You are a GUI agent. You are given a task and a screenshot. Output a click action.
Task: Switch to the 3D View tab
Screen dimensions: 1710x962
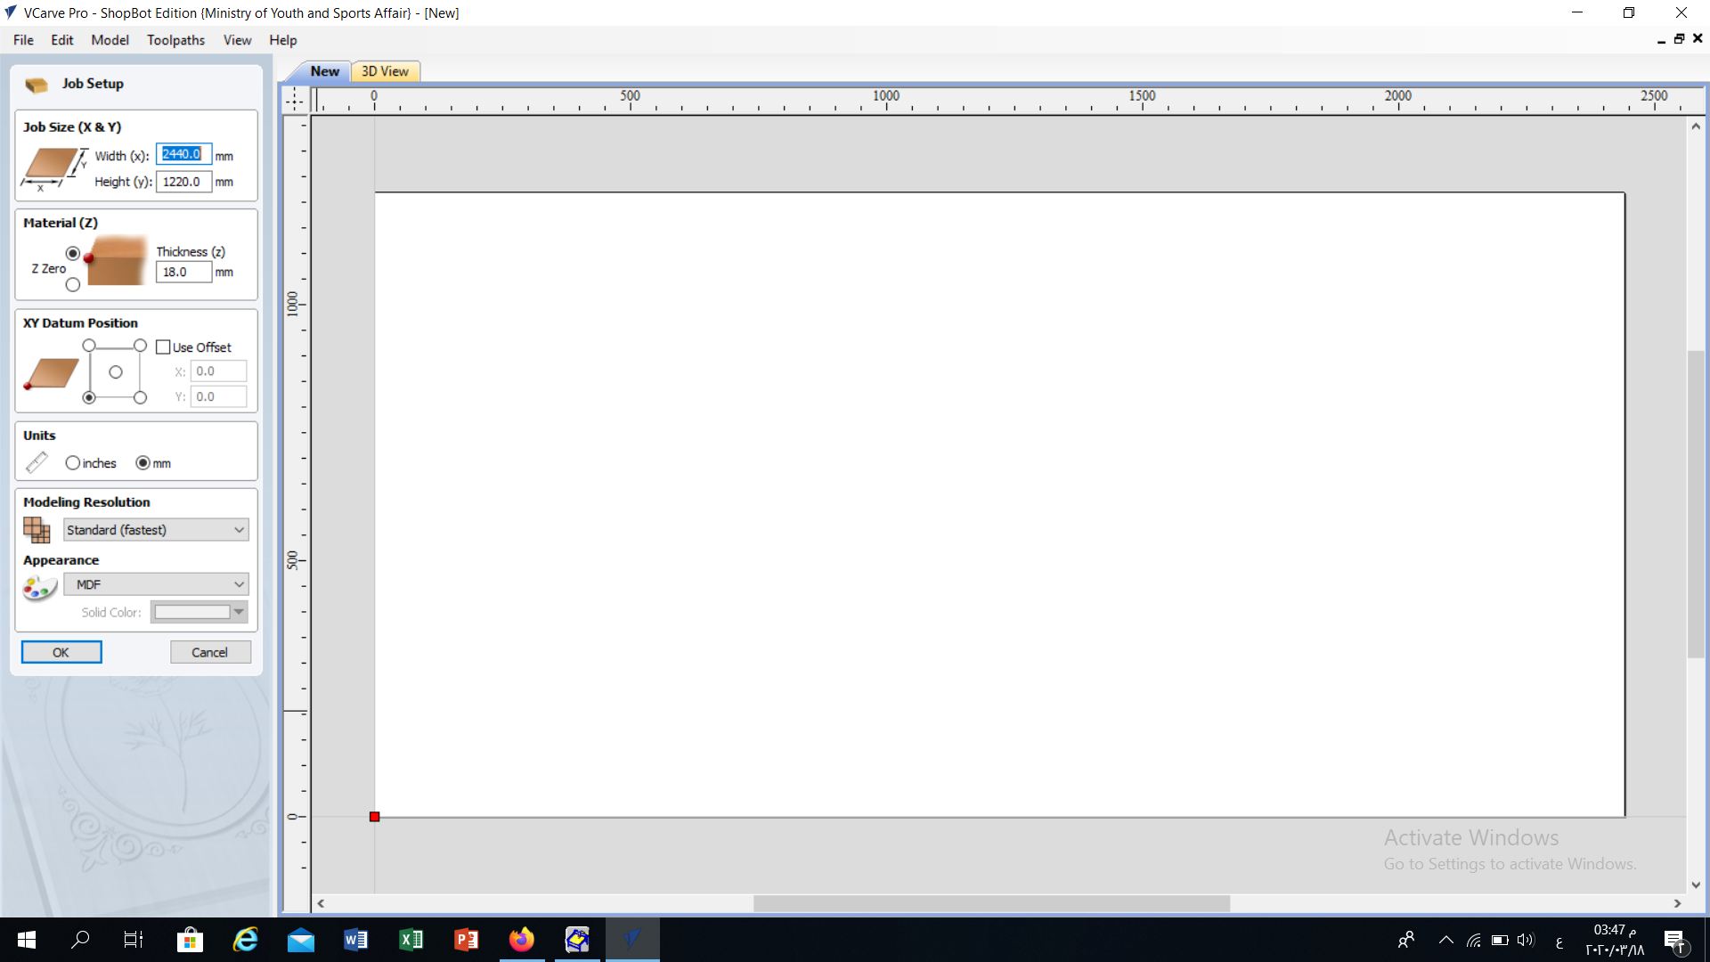coord(385,71)
